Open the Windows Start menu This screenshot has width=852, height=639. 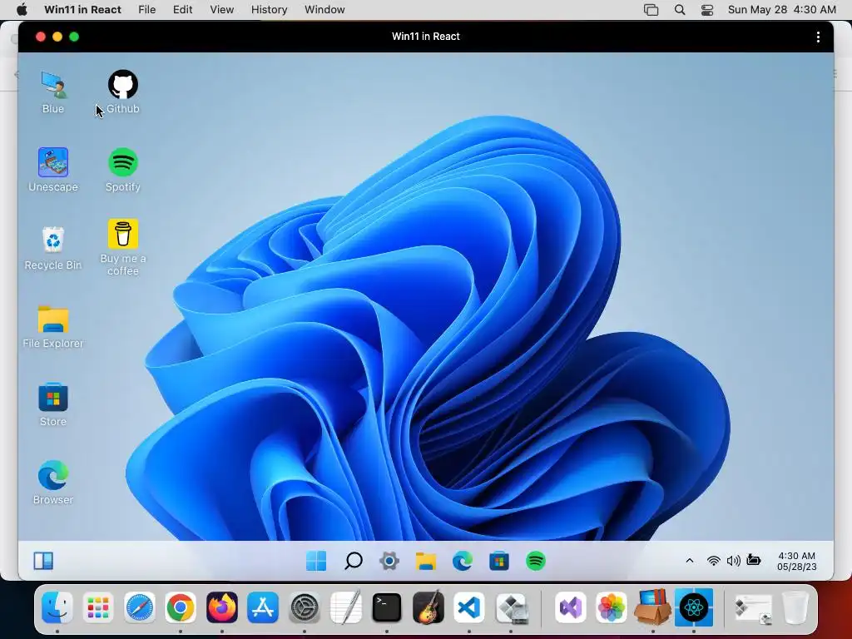(316, 561)
